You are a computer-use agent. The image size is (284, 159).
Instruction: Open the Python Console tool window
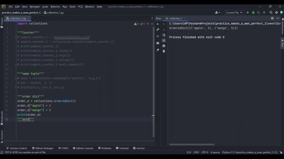click(83, 148)
